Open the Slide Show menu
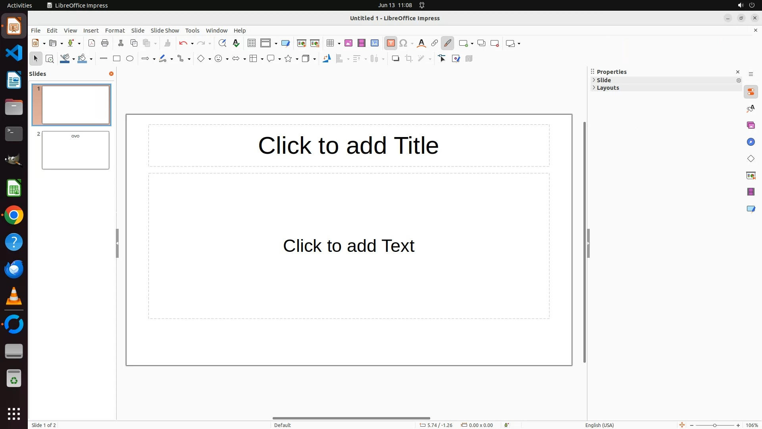This screenshot has width=762, height=429. (165, 31)
